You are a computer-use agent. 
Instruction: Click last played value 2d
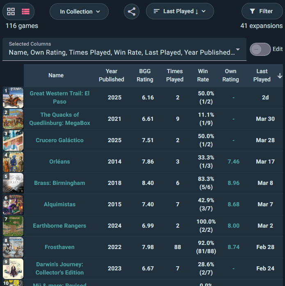coord(265,97)
